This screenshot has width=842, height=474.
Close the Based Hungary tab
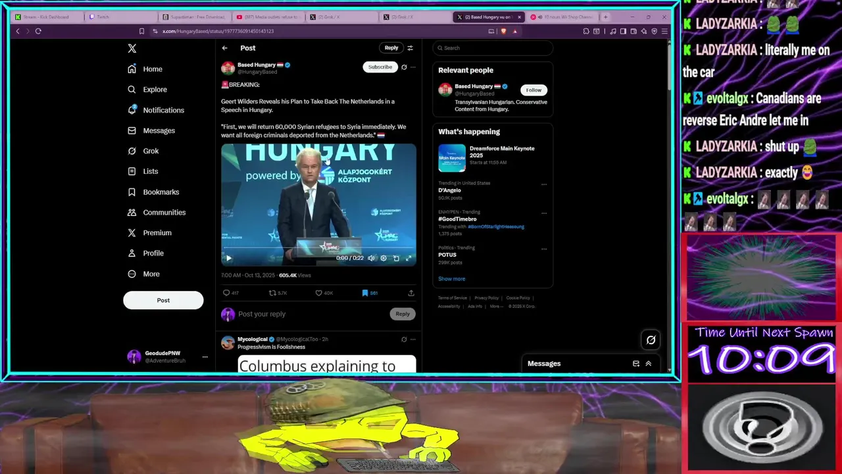pyautogui.click(x=519, y=16)
